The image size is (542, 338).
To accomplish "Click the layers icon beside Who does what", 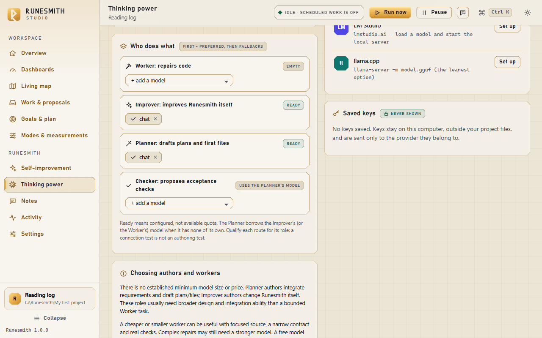I will (124, 46).
